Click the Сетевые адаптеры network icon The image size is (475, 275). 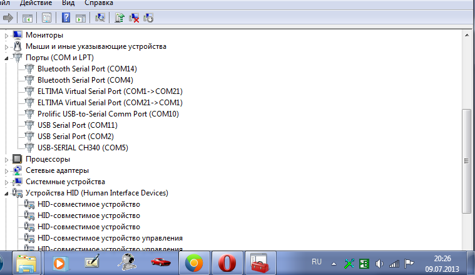coord(18,170)
